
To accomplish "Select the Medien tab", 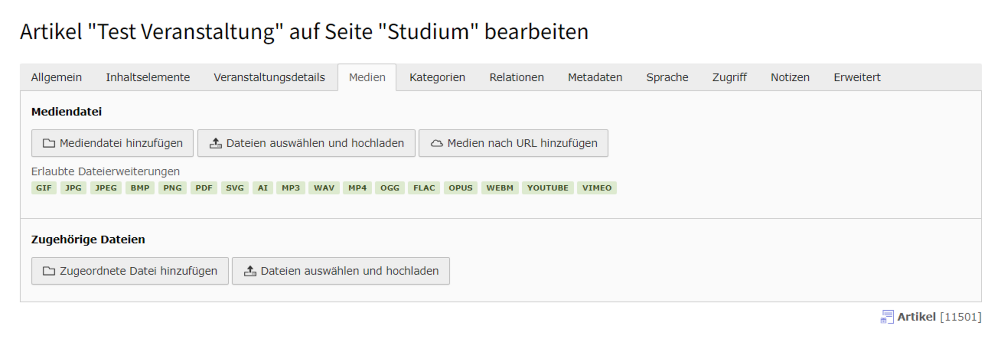I will 367,77.
